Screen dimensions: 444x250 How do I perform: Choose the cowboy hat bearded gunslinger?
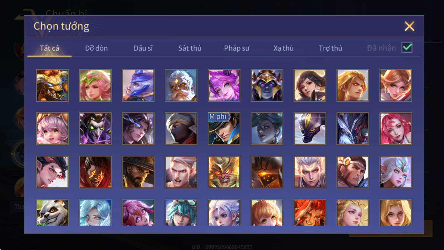[138, 172]
